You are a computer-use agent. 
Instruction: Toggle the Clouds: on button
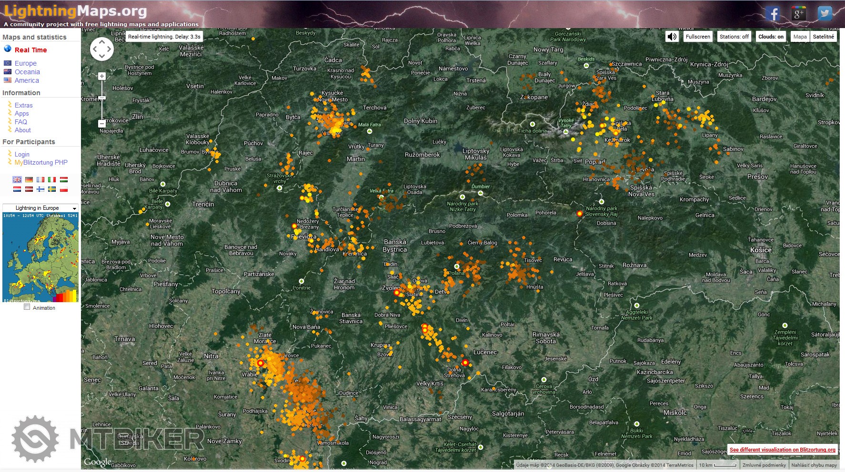pyautogui.click(x=771, y=37)
